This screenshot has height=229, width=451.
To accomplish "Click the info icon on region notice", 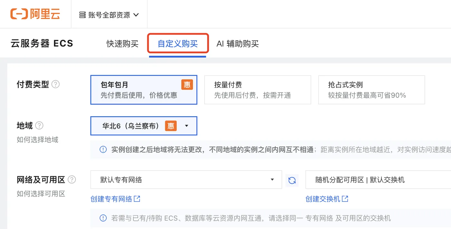I will click(x=103, y=149).
